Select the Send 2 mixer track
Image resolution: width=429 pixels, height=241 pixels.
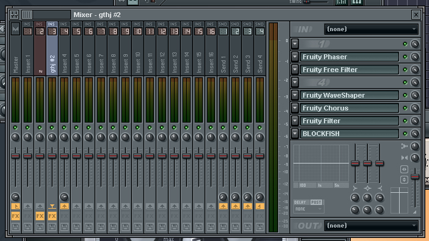235,48
